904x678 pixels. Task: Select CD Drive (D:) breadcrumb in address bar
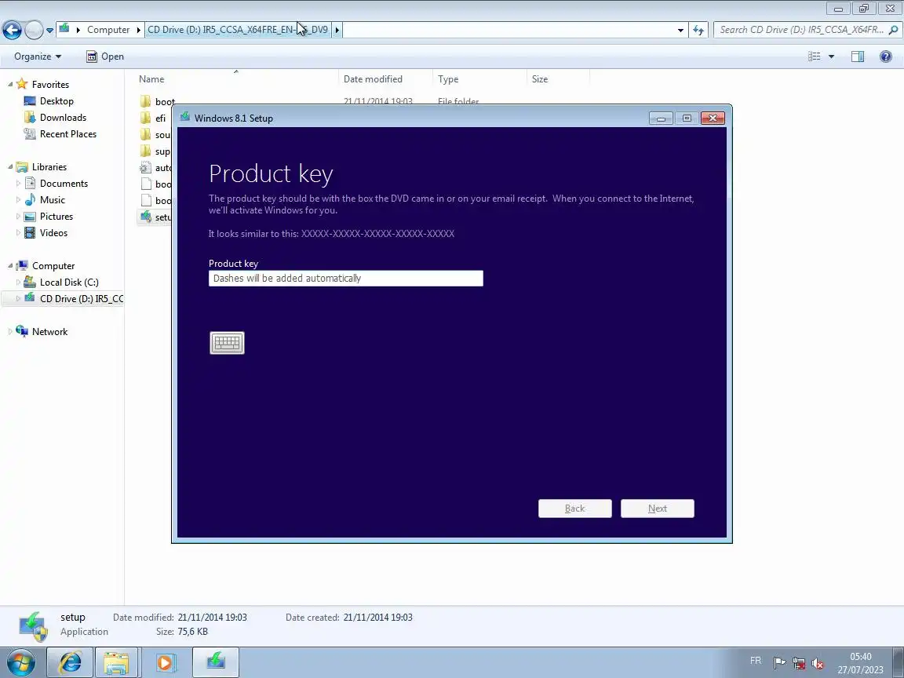pos(238,29)
